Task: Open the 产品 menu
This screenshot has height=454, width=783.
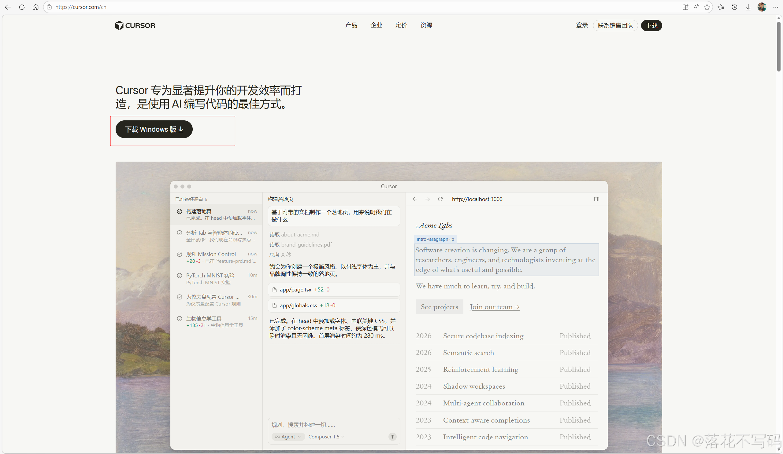Action: pos(351,25)
